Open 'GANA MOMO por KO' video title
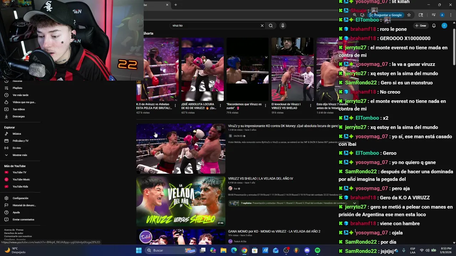The height and width of the screenshot is (256, 456). point(274,231)
